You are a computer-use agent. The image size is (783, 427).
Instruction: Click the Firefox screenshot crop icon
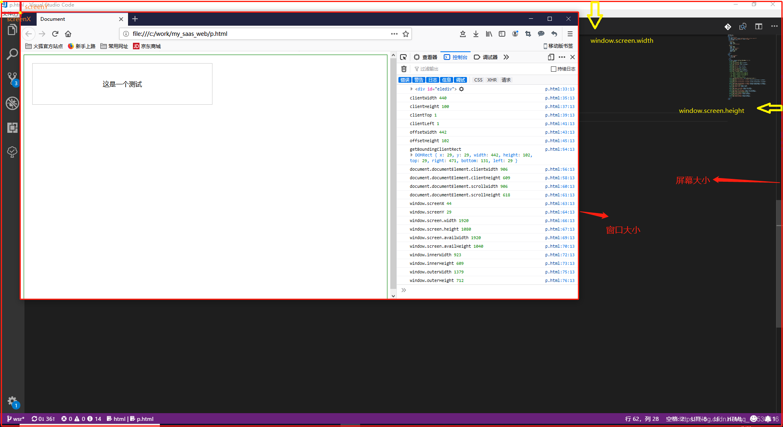(528, 34)
